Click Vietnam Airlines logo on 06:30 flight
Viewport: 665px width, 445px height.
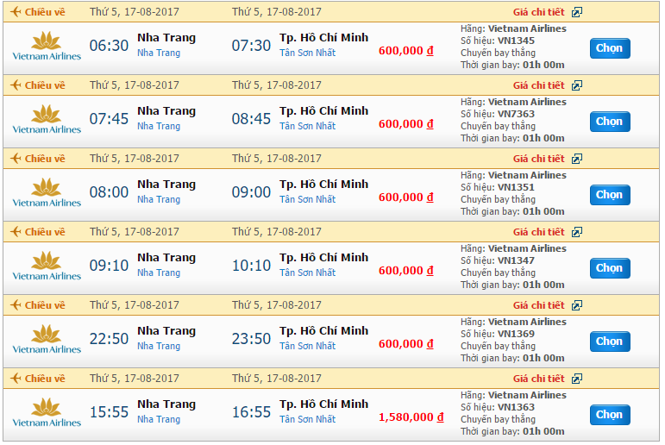(47, 47)
